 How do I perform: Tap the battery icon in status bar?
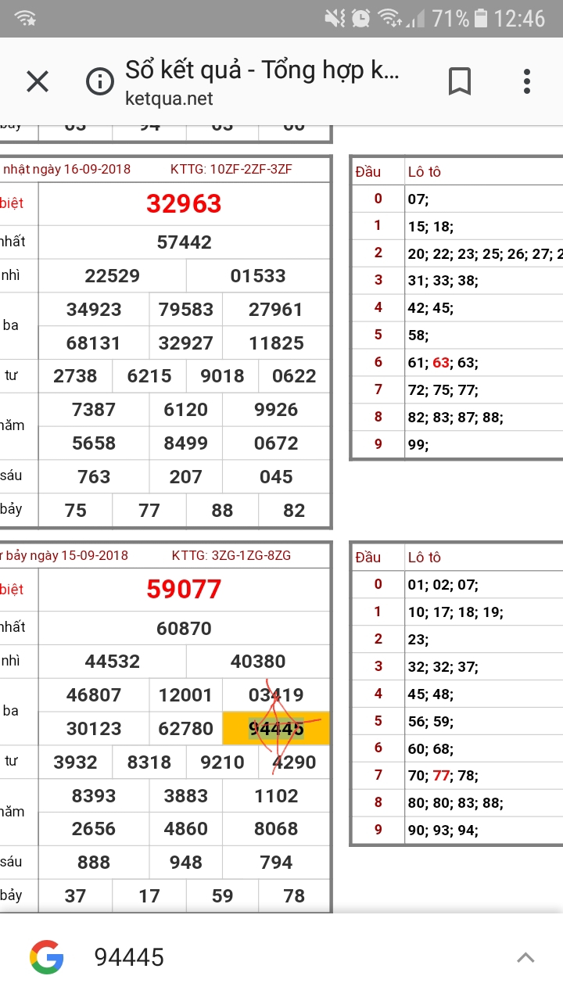[481, 18]
